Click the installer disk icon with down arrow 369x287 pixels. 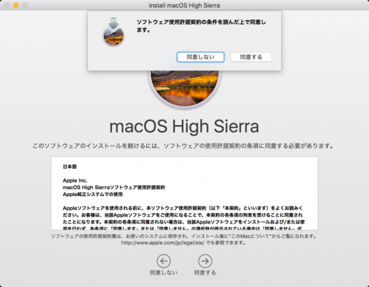pos(113,31)
